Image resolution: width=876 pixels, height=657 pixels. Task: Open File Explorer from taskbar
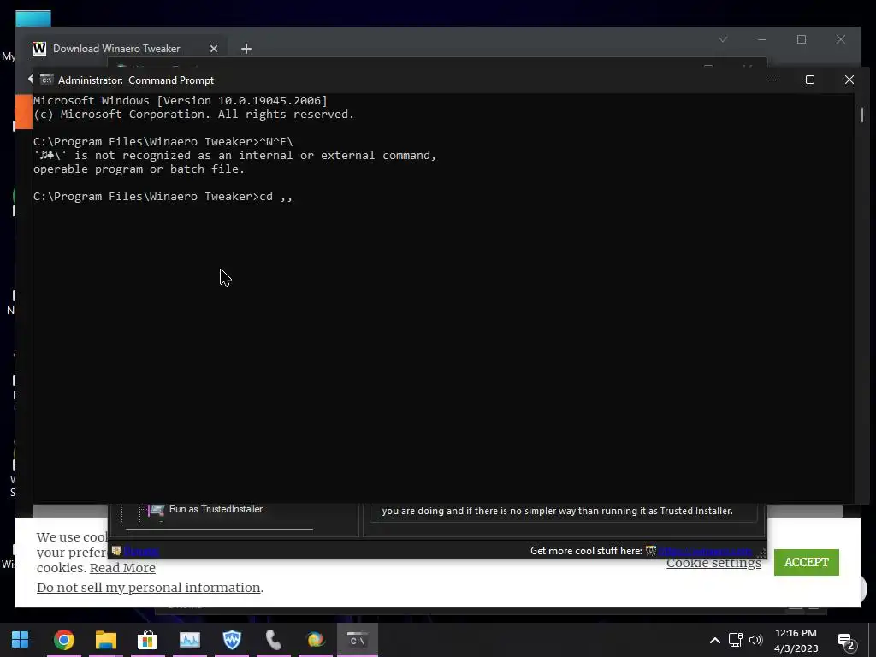(x=105, y=640)
